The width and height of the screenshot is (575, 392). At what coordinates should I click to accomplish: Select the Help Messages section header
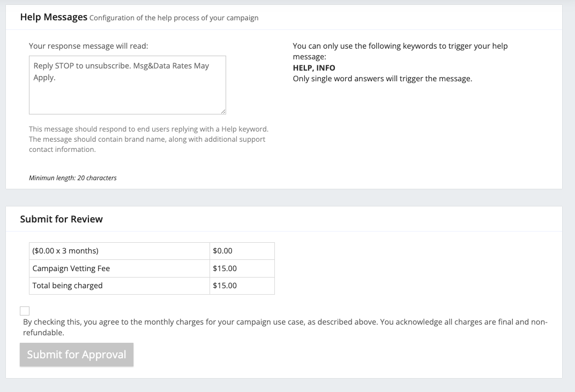point(53,17)
